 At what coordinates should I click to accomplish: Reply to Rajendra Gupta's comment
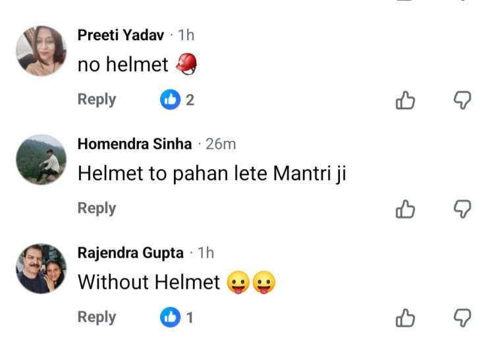[97, 317]
